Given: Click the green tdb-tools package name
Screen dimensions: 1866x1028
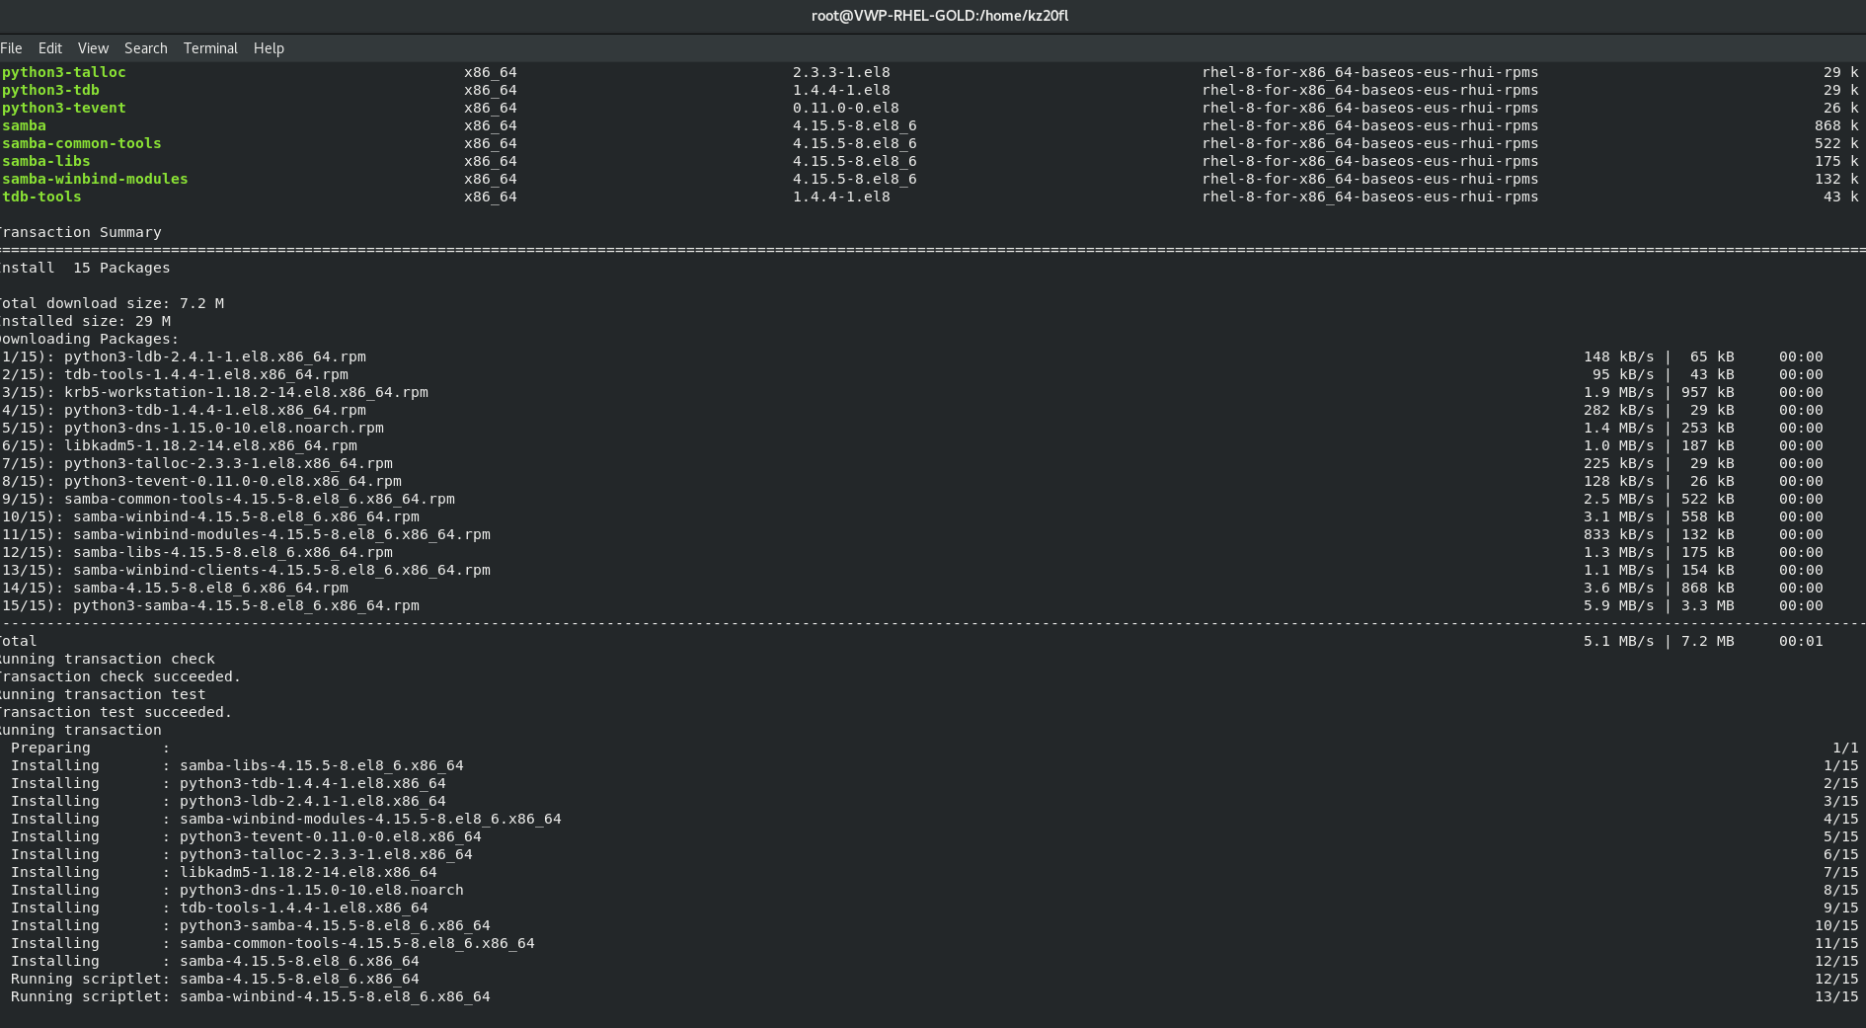Looking at the screenshot, I should (x=42, y=197).
